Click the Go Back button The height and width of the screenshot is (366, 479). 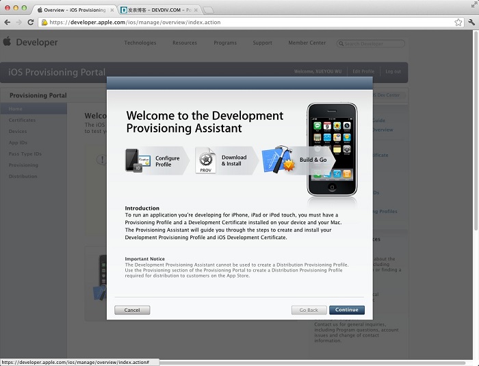pyautogui.click(x=309, y=310)
